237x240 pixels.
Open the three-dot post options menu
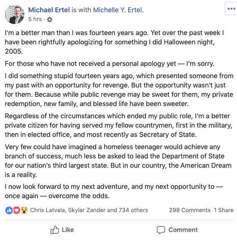point(232,9)
